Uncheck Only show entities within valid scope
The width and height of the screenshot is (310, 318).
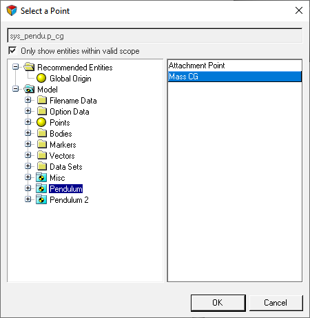tap(12, 50)
